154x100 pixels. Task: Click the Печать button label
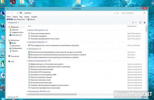point(33,20)
